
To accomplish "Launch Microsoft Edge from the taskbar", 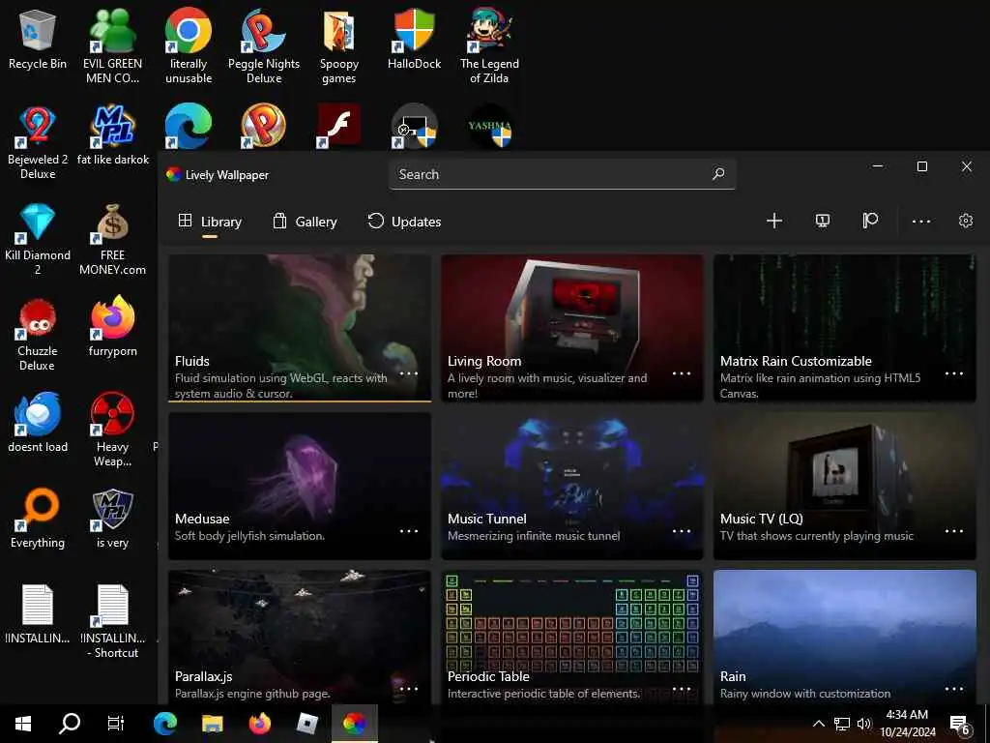I will click(x=165, y=724).
